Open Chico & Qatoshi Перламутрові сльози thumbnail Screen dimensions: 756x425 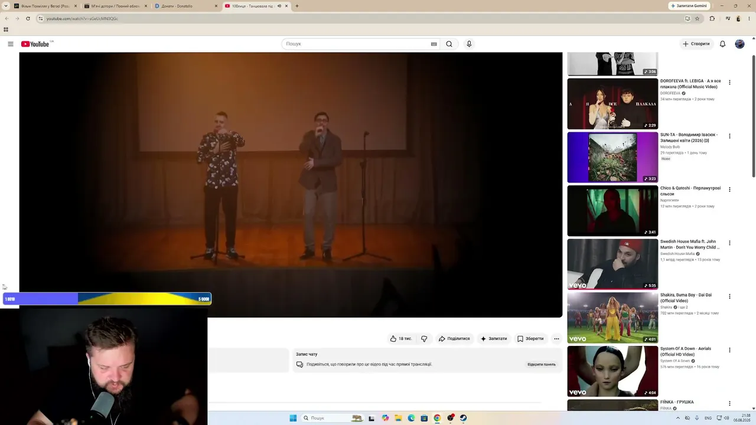tap(612, 211)
